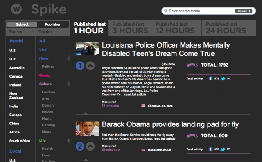The width and height of the screenshot is (262, 162).
Task: Click Facebook icon for the Obama story
Action: pos(210,149)
